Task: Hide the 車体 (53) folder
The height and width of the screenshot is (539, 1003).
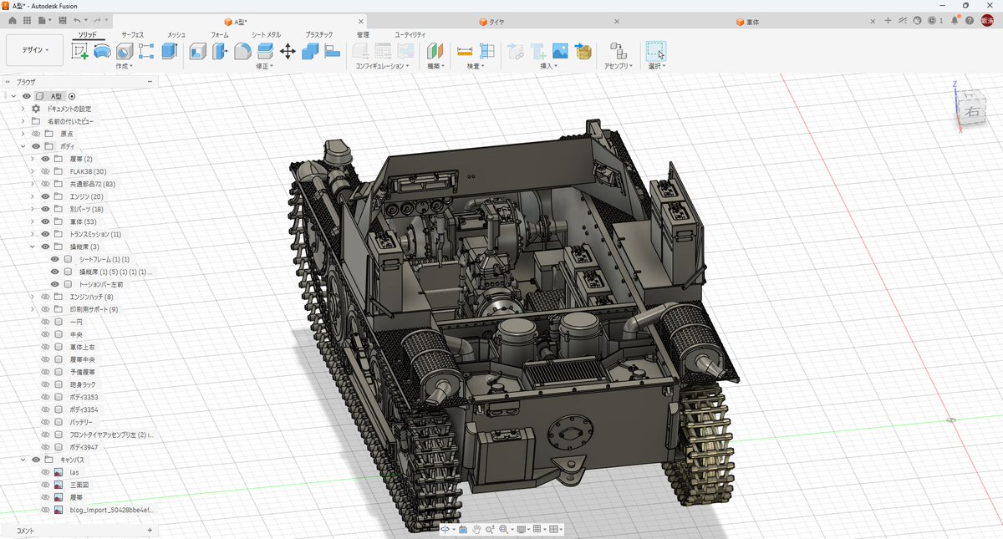Action: click(x=46, y=221)
